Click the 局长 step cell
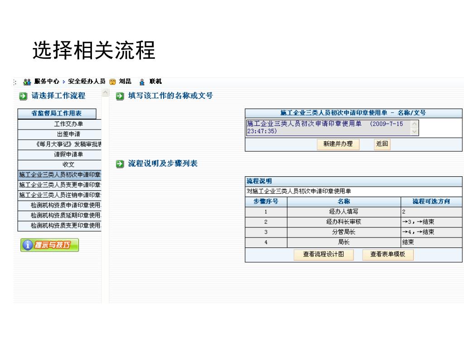Image resolution: width=464 pixels, height=348 pixels. 344,242
